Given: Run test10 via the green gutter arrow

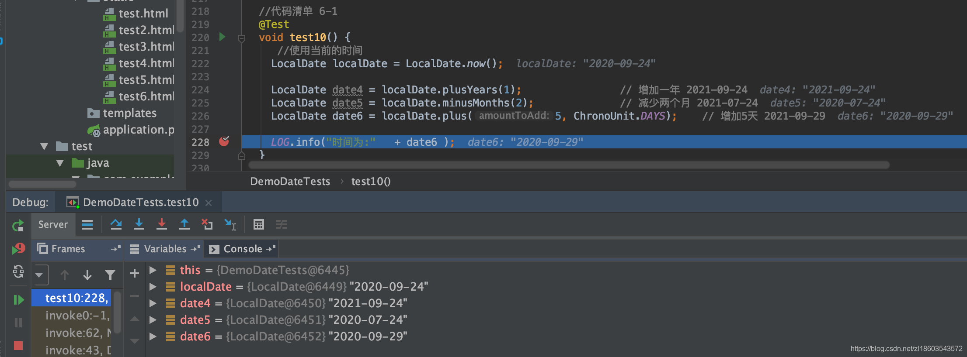Looking at the screenshot, I should point(222,37).
